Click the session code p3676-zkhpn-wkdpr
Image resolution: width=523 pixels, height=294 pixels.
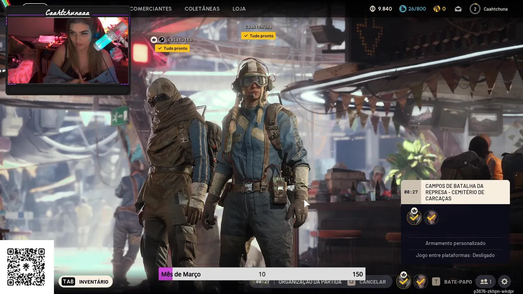(494, 291)
